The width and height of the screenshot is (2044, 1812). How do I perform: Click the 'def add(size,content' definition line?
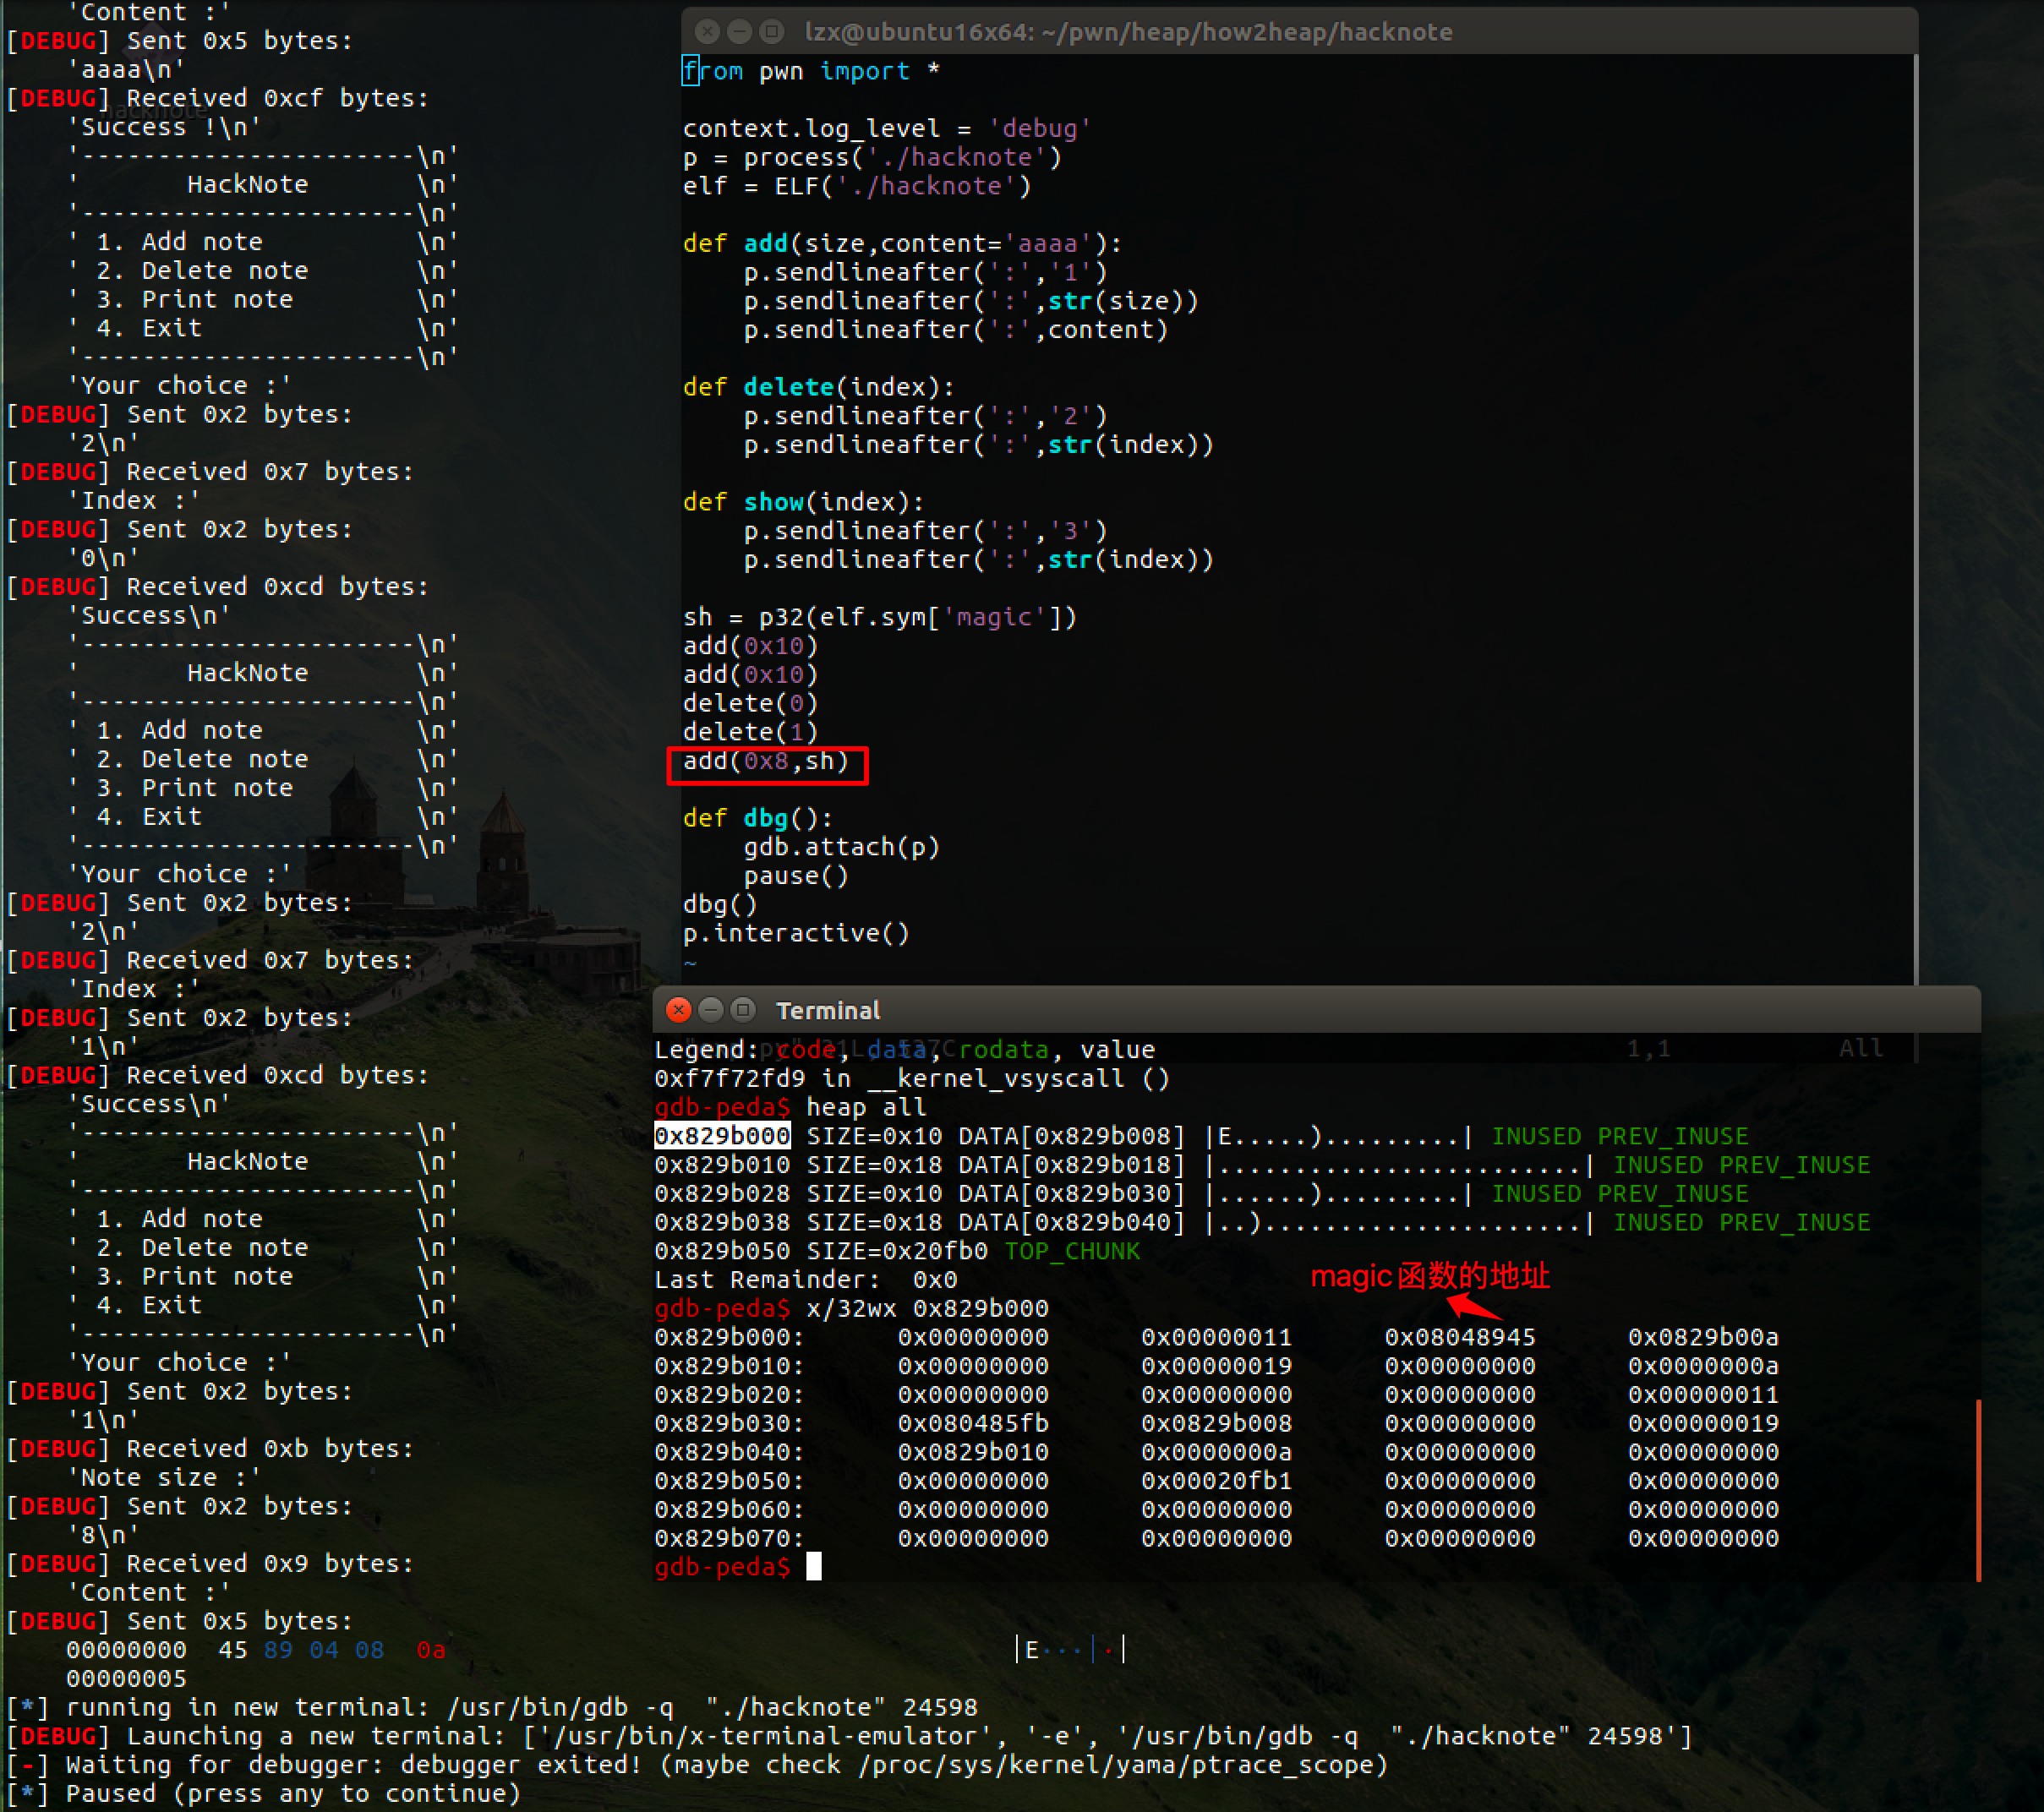click(x=902, y=244)
